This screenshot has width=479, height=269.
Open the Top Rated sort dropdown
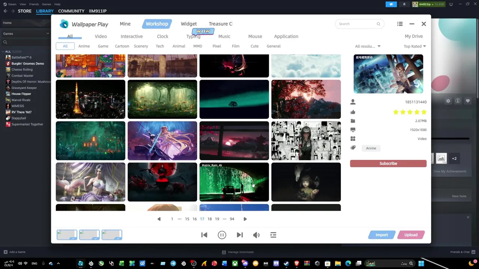(415, 46)
